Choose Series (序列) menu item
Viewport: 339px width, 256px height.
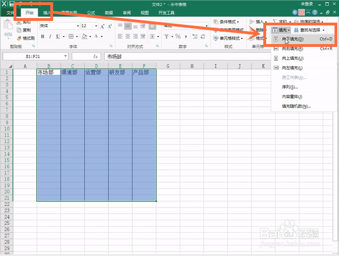pos(303,87)
